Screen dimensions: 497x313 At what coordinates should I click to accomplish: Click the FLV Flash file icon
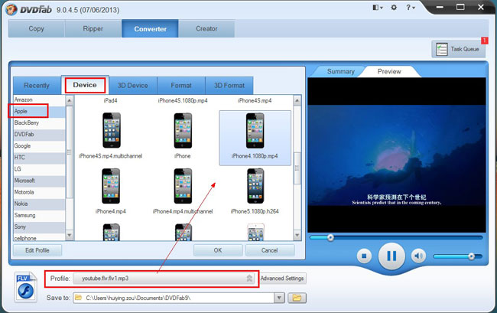(26, 287)
